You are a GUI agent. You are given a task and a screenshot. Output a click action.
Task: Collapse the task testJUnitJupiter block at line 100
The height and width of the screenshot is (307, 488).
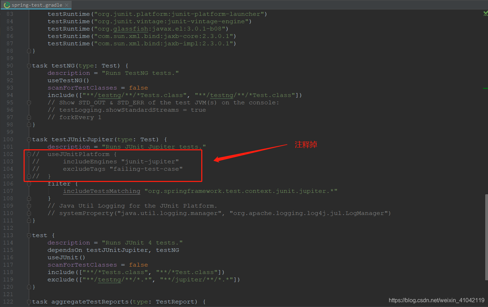coord(29,139)
